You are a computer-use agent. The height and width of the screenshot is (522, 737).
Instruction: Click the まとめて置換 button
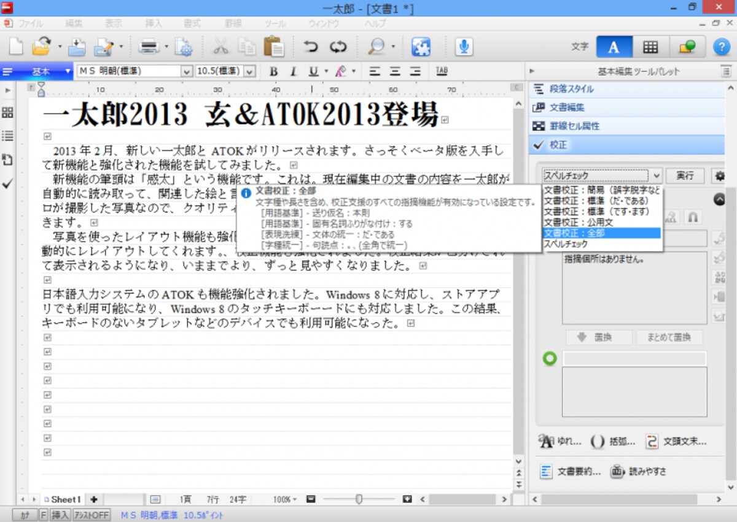[x=668, y=337]
